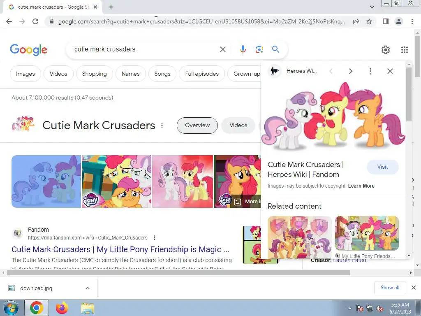Viewport: 421px width, 316px height.
Task: Open the Lauren Faust creator link
Action: tap(349, 260)
